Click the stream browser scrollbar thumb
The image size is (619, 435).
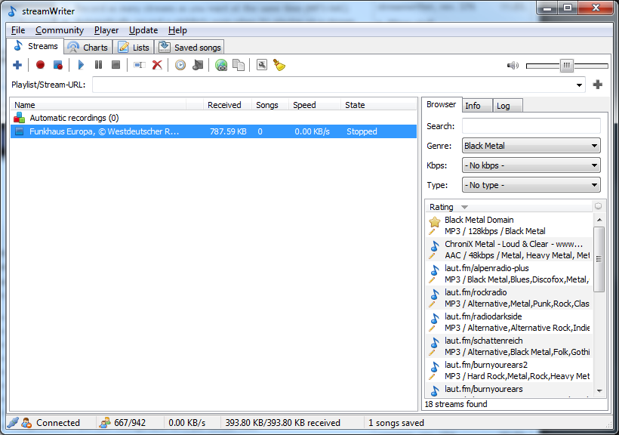(599, 259)
